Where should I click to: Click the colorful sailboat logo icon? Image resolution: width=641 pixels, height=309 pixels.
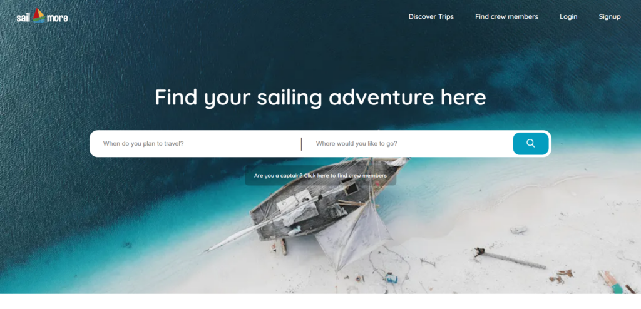(x=39, y=16)
